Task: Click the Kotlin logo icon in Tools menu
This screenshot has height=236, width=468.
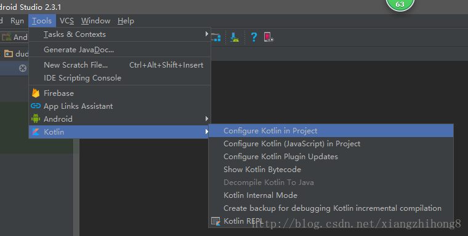Action: (36, 132)
